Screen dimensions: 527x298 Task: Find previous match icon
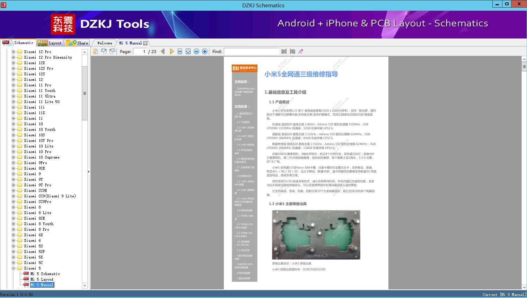[284, 51]
